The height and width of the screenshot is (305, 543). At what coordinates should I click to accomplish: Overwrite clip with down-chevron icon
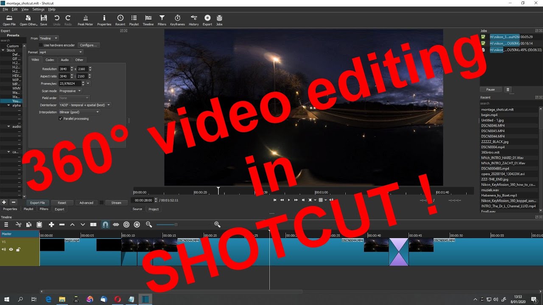[x=83, y=225]
